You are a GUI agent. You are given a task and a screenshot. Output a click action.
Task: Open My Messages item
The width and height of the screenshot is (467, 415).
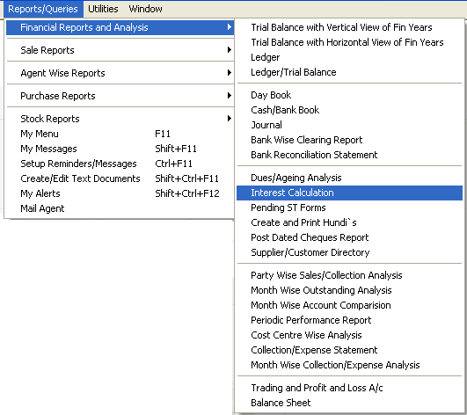coord(120,149)
